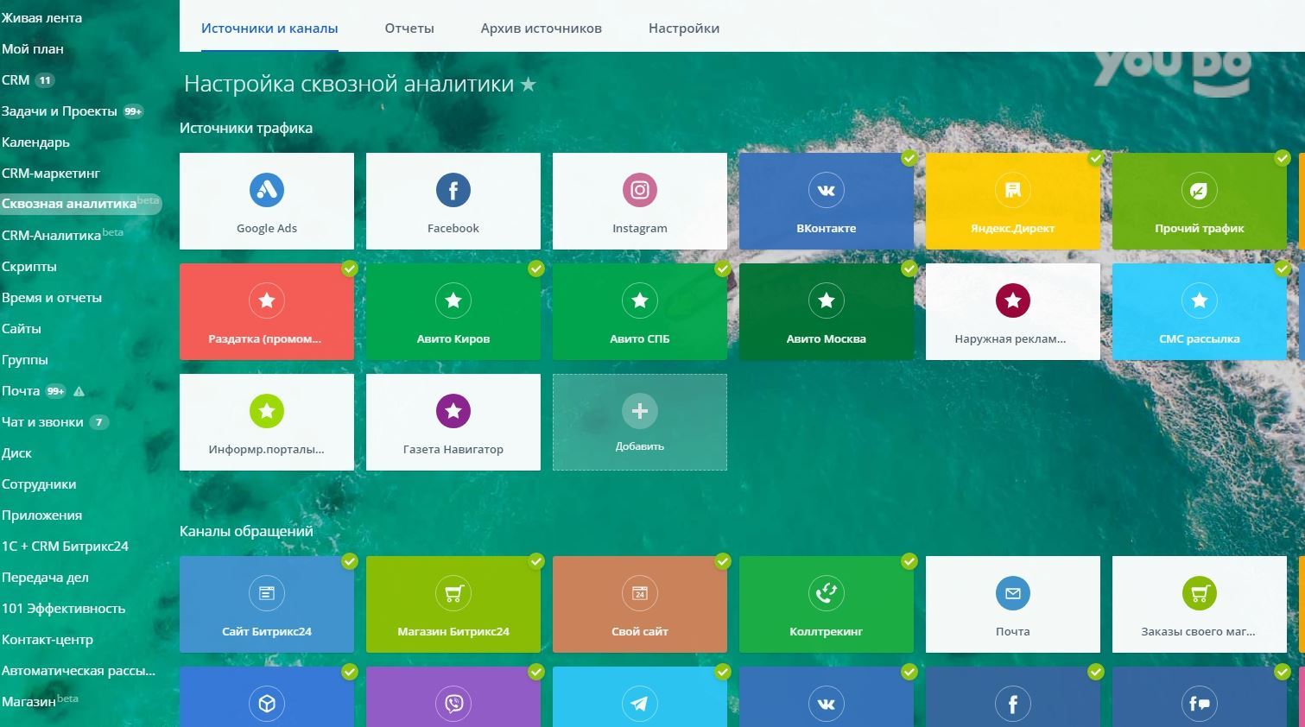
Task: Add a new traffic source via Добавить
Action: tap(640, 422)
